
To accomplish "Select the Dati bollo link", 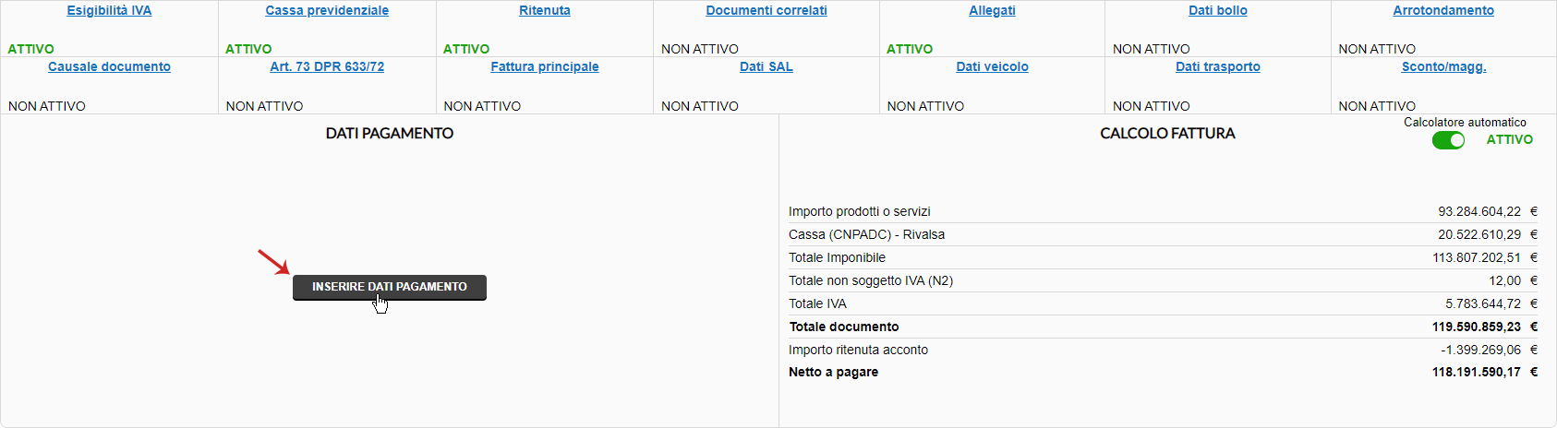I will 1218,11.
